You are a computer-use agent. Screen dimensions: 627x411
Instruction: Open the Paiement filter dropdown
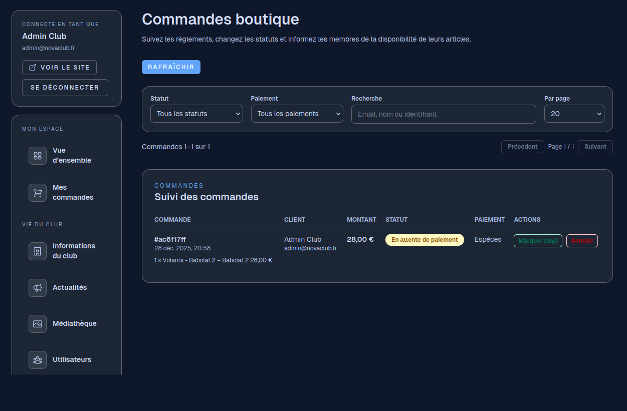pos(297,114)
